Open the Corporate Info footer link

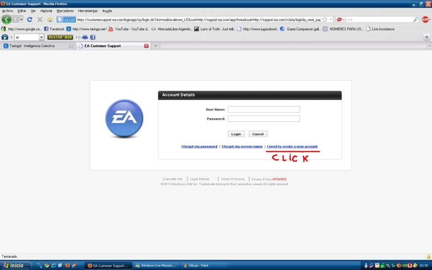pyautogui.click(x=173, y=179)
